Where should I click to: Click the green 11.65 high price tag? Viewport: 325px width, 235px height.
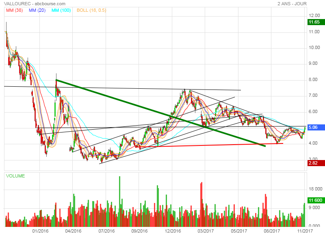coord(316,22)
